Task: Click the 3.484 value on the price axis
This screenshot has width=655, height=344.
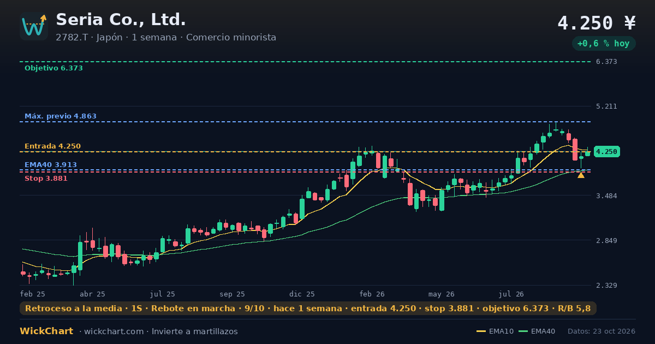Action: pos(607,195)
